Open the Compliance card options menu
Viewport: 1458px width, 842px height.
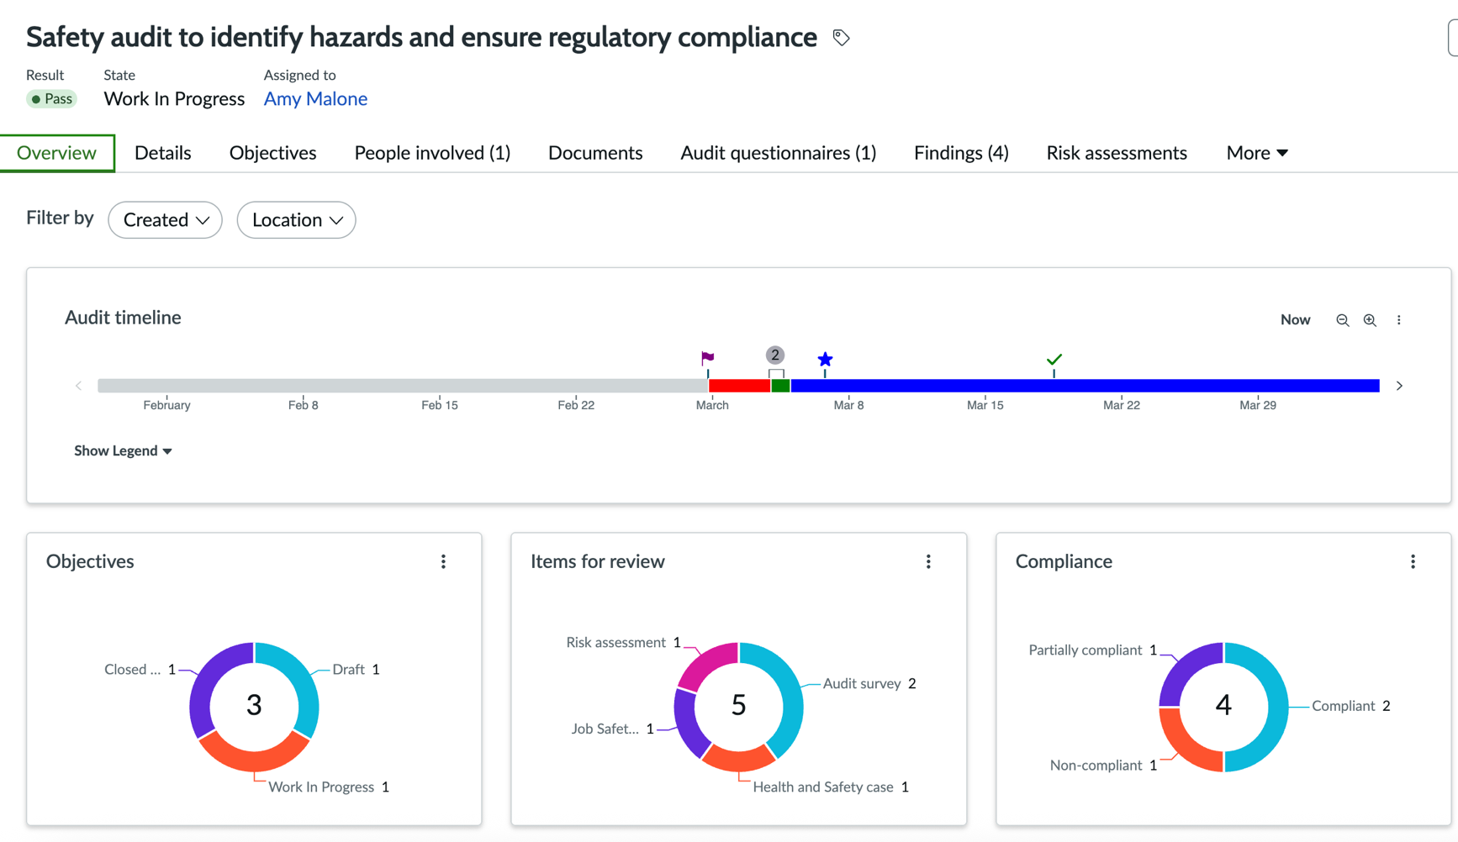point(1413,561)
